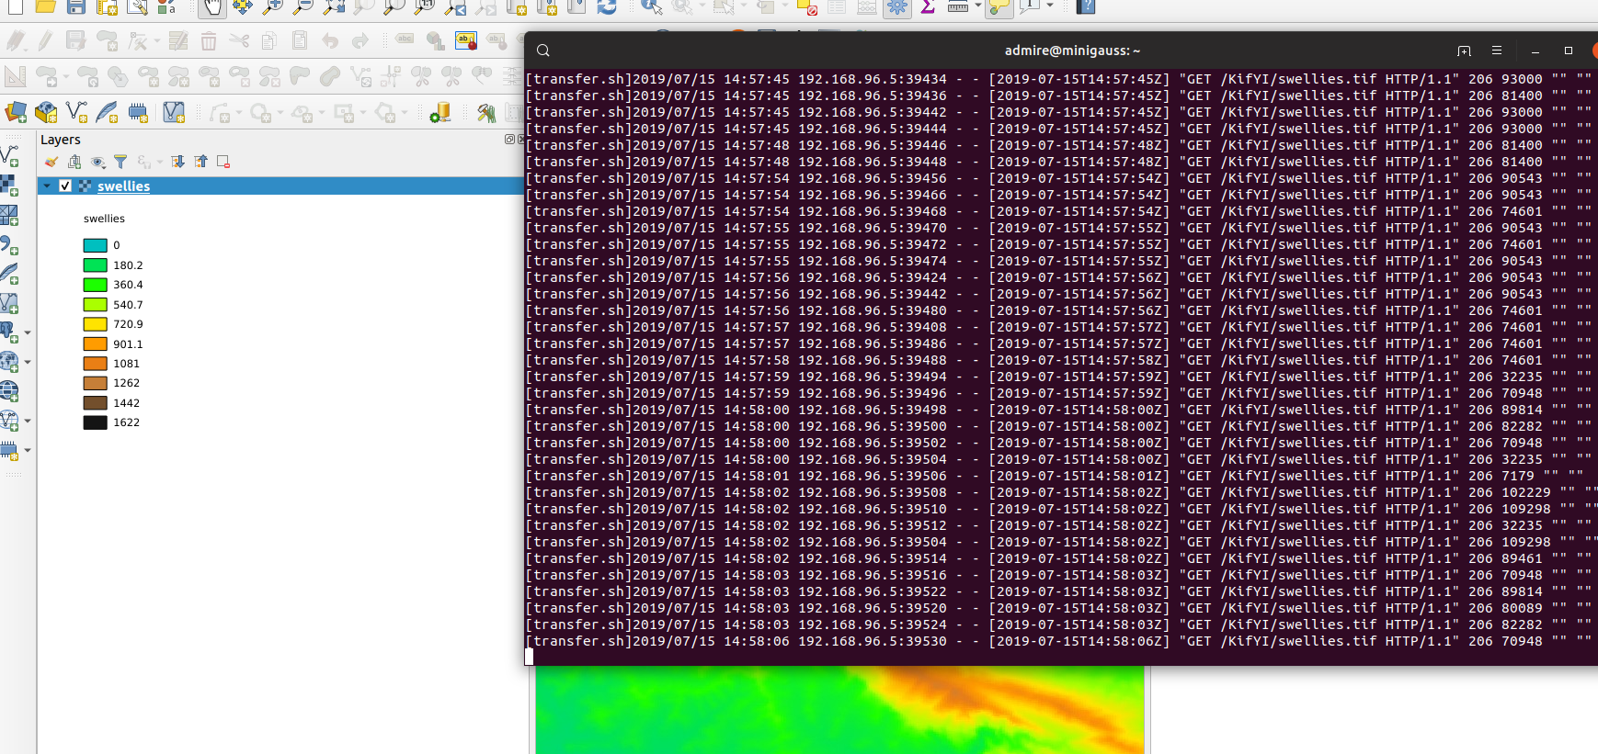Open the measure tool dropdown arrow
The width and height of the screenshot is (1598, 754).
[x=978, y=7]
